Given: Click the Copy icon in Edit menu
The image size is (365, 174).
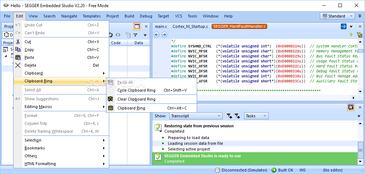Looking at the screenshot, I should pyautogui.click(x=18, y=50).
